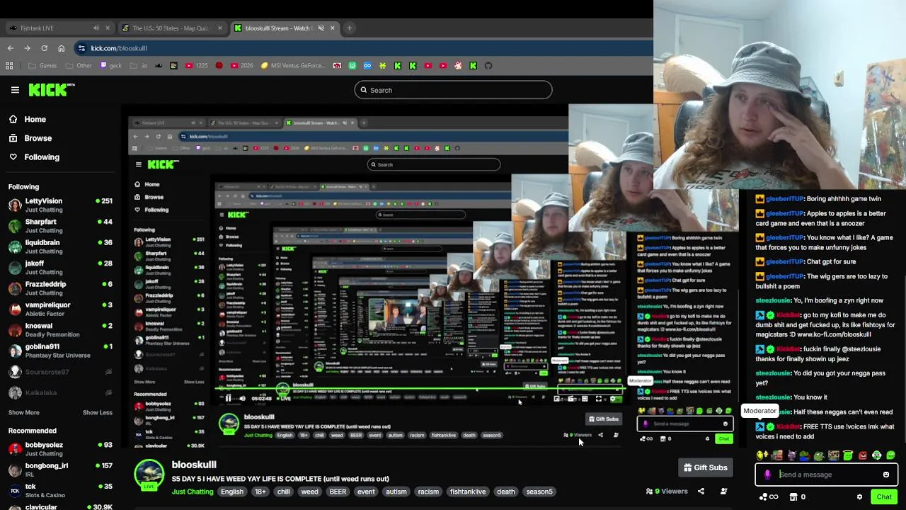906x510 pixels.
Task: Open Browse in the Kick sidebar
Action: click(x=30, y=138)
